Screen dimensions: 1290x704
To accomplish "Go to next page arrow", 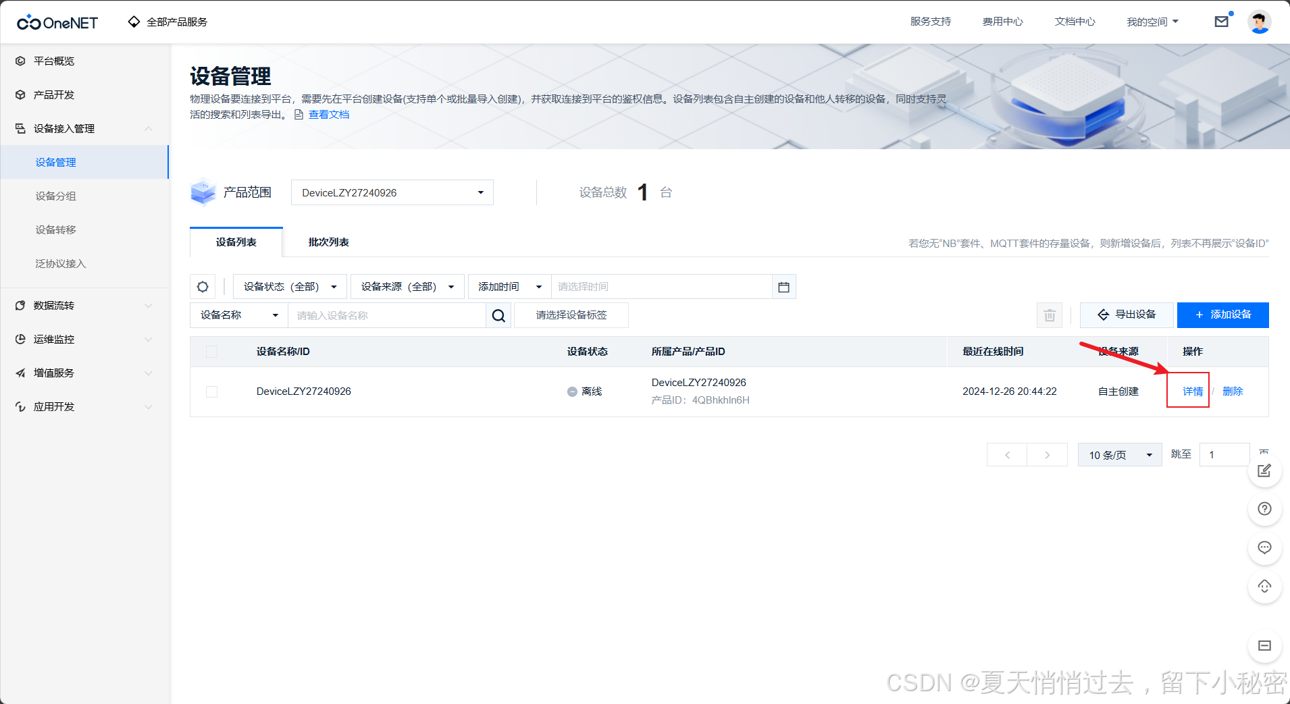I will pos(1048,455).
